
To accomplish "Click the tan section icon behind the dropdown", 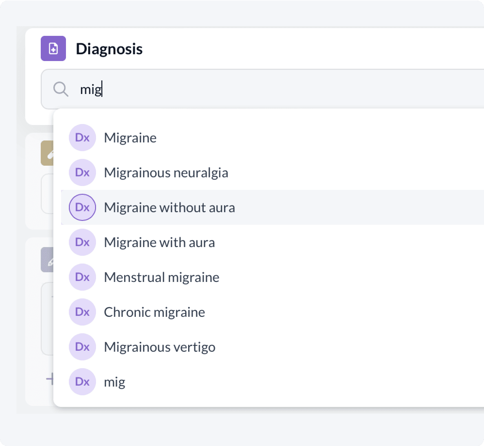I will [47, 153].
